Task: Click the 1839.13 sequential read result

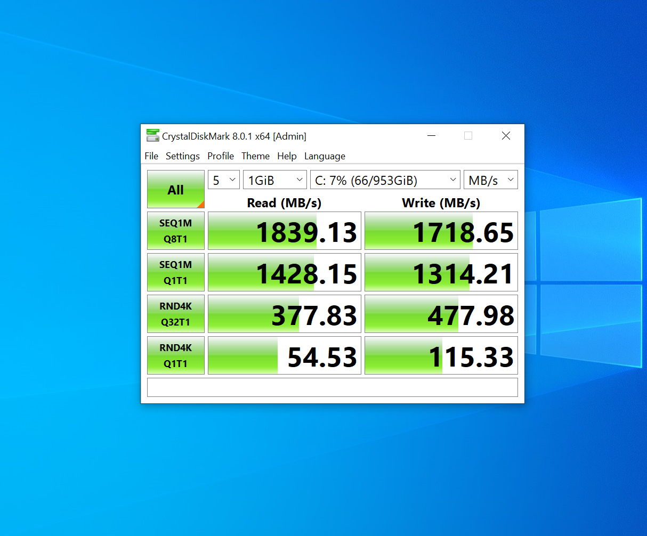Action: [285, 231]
